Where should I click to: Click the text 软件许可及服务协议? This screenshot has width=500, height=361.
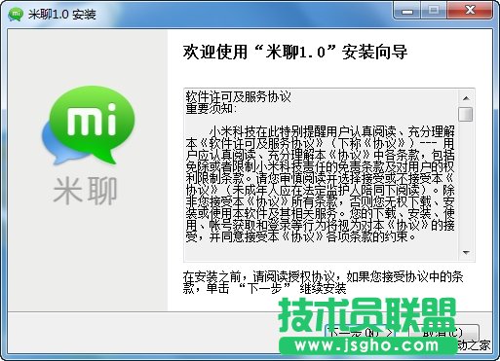coord(239,96)
